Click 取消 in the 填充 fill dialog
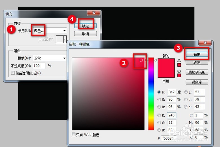Viewport: 220px width, 147px height. click(85, 34)
